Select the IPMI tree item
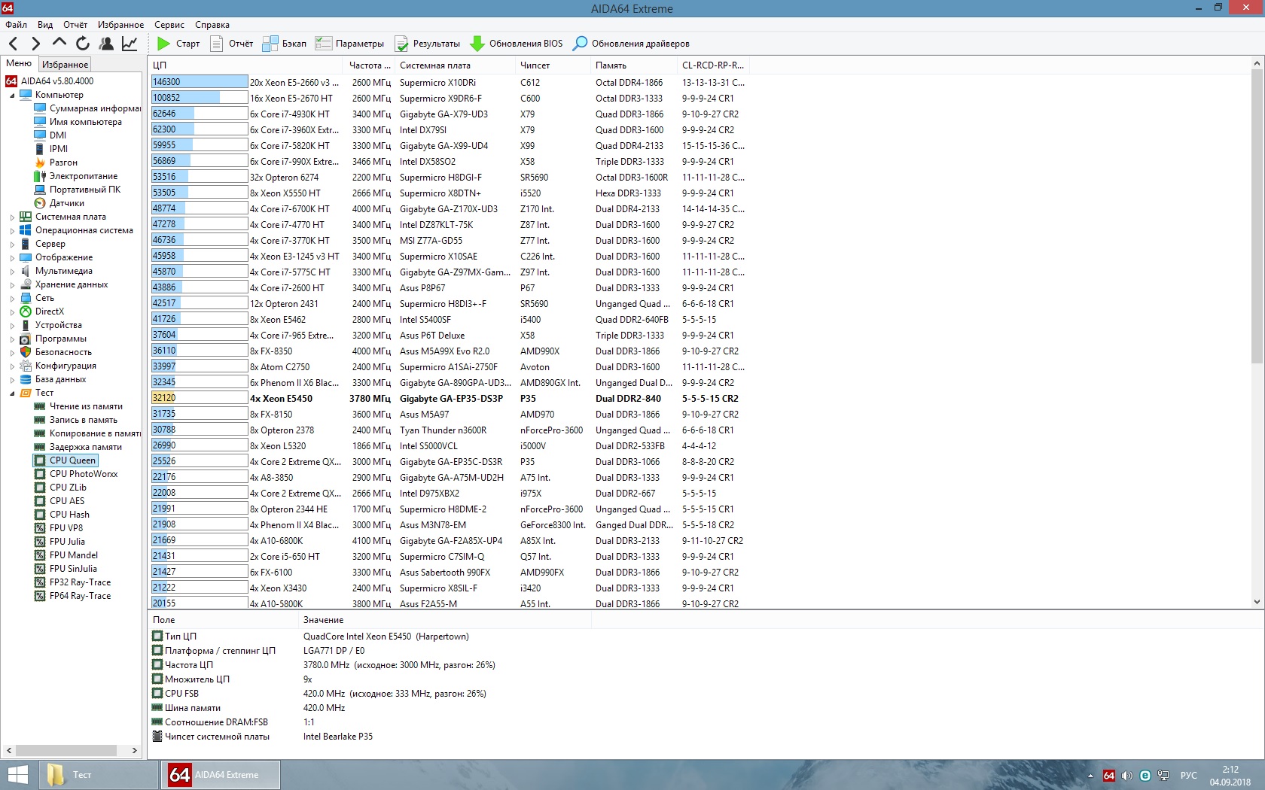Screen dimensions: 1265x790 51,149
